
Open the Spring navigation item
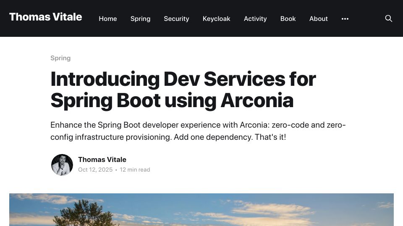pyautogui.click(x=140, y=19)
